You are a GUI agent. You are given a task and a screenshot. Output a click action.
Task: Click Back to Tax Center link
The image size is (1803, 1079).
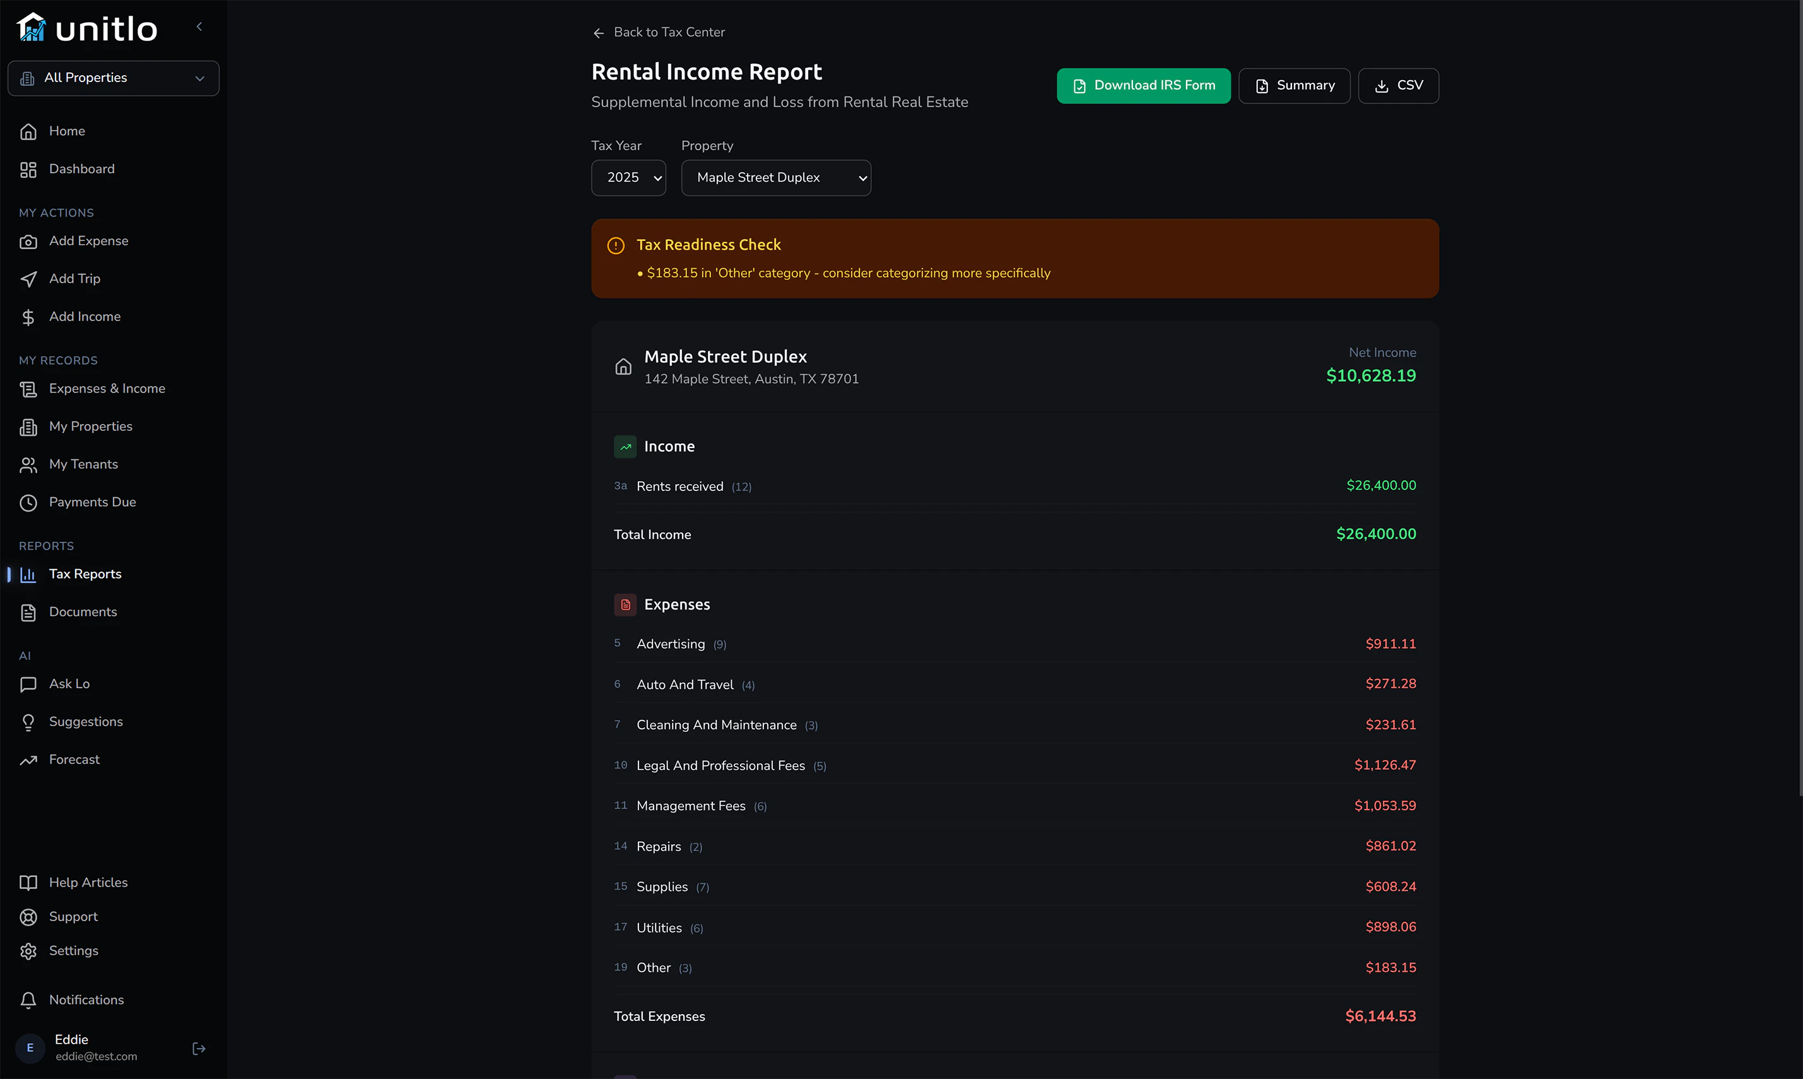[x=659, y=33]
